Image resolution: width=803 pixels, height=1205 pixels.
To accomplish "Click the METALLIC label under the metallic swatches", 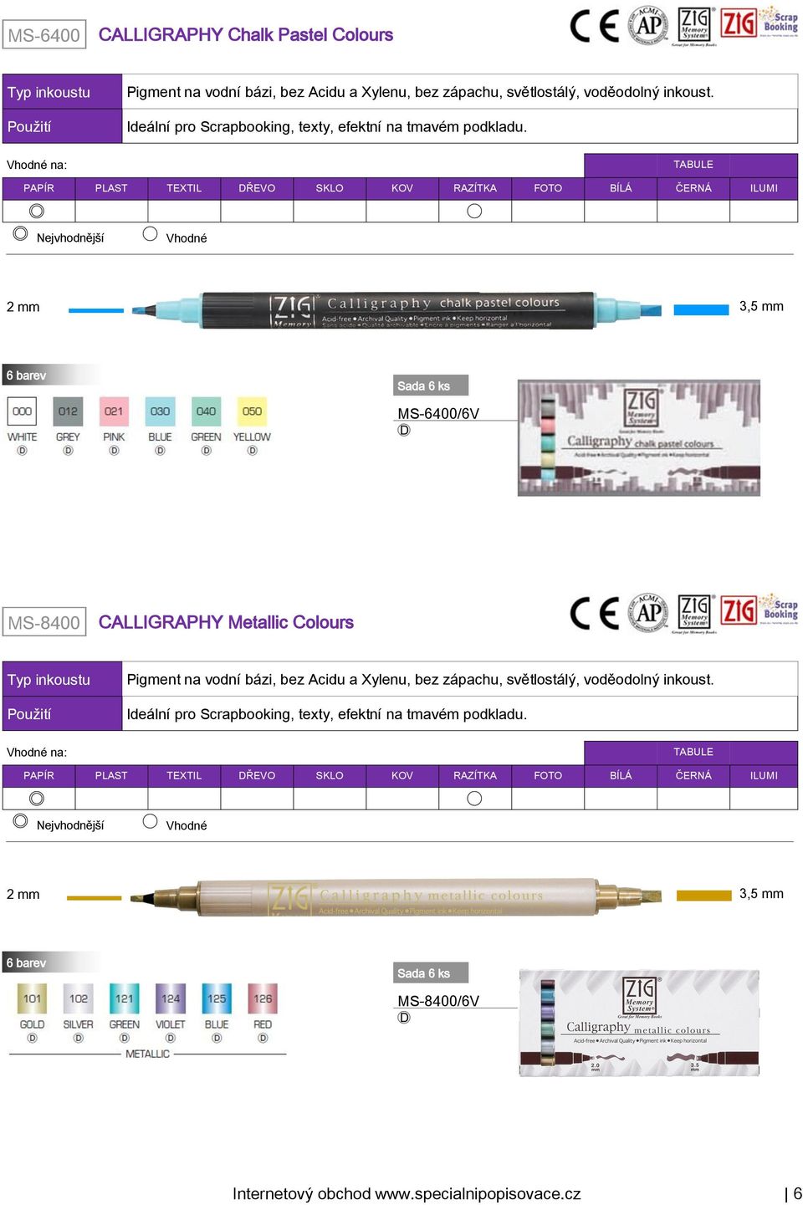I will pyautogui.click(x=147, y=1054).
